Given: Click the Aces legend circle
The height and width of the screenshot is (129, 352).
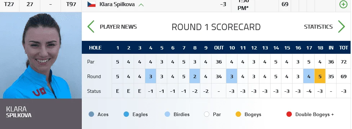Looking at the screenshot, I should point(92,114).
